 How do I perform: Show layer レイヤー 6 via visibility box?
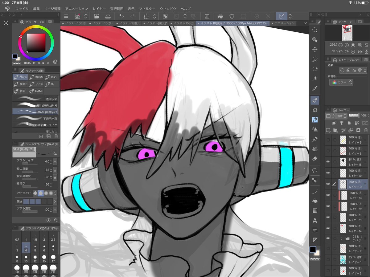pyautogui.click(x=328, y=150)
